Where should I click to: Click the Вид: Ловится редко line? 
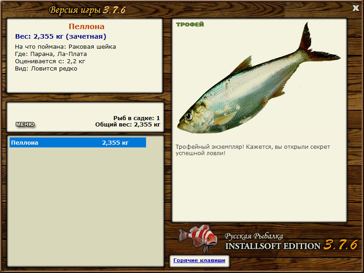pos(46,69)
